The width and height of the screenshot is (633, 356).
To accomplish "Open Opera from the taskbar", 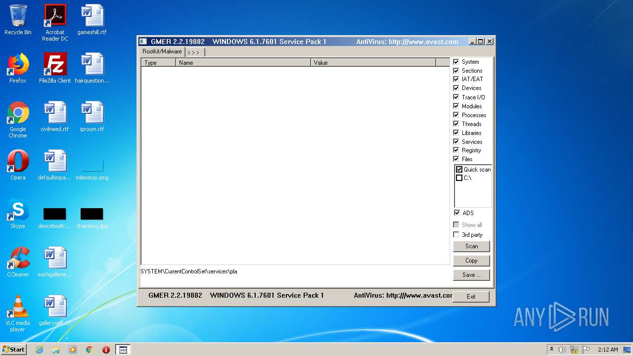I will click(106, 350).
